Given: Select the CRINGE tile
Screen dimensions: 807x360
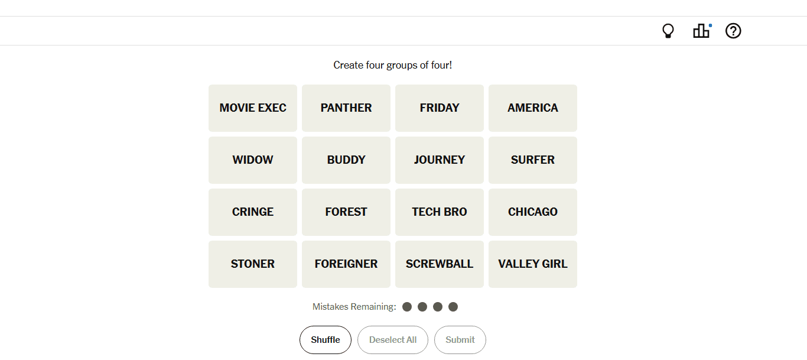Looking at the screenshot, I should [253, 212].
